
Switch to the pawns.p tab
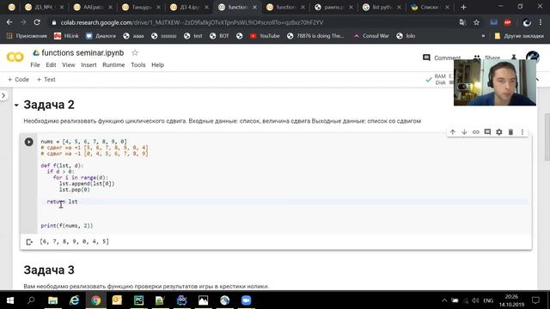click(x=333, y=7)
